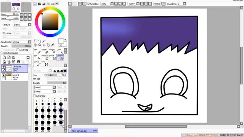Click the canvas horizontal scrollbar
Image resolution: width=244 pixels, height=137 pixels.
(156, 126)
